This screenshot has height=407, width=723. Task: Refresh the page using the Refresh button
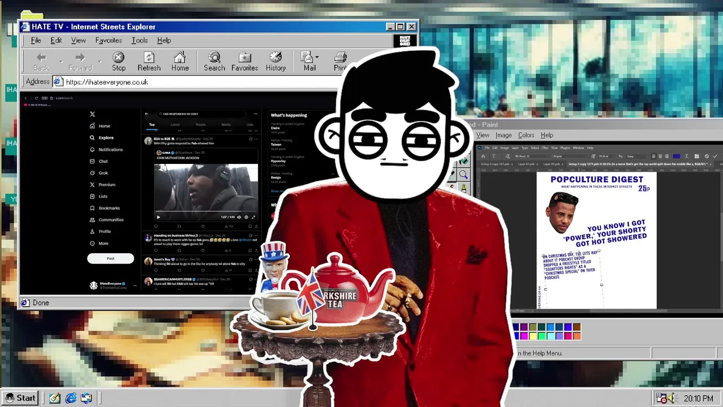pyautogui.click(x=149, y=62)
